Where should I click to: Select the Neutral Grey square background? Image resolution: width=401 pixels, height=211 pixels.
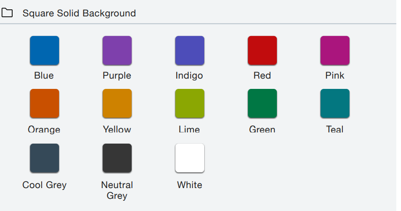click(x=117, y=158)
